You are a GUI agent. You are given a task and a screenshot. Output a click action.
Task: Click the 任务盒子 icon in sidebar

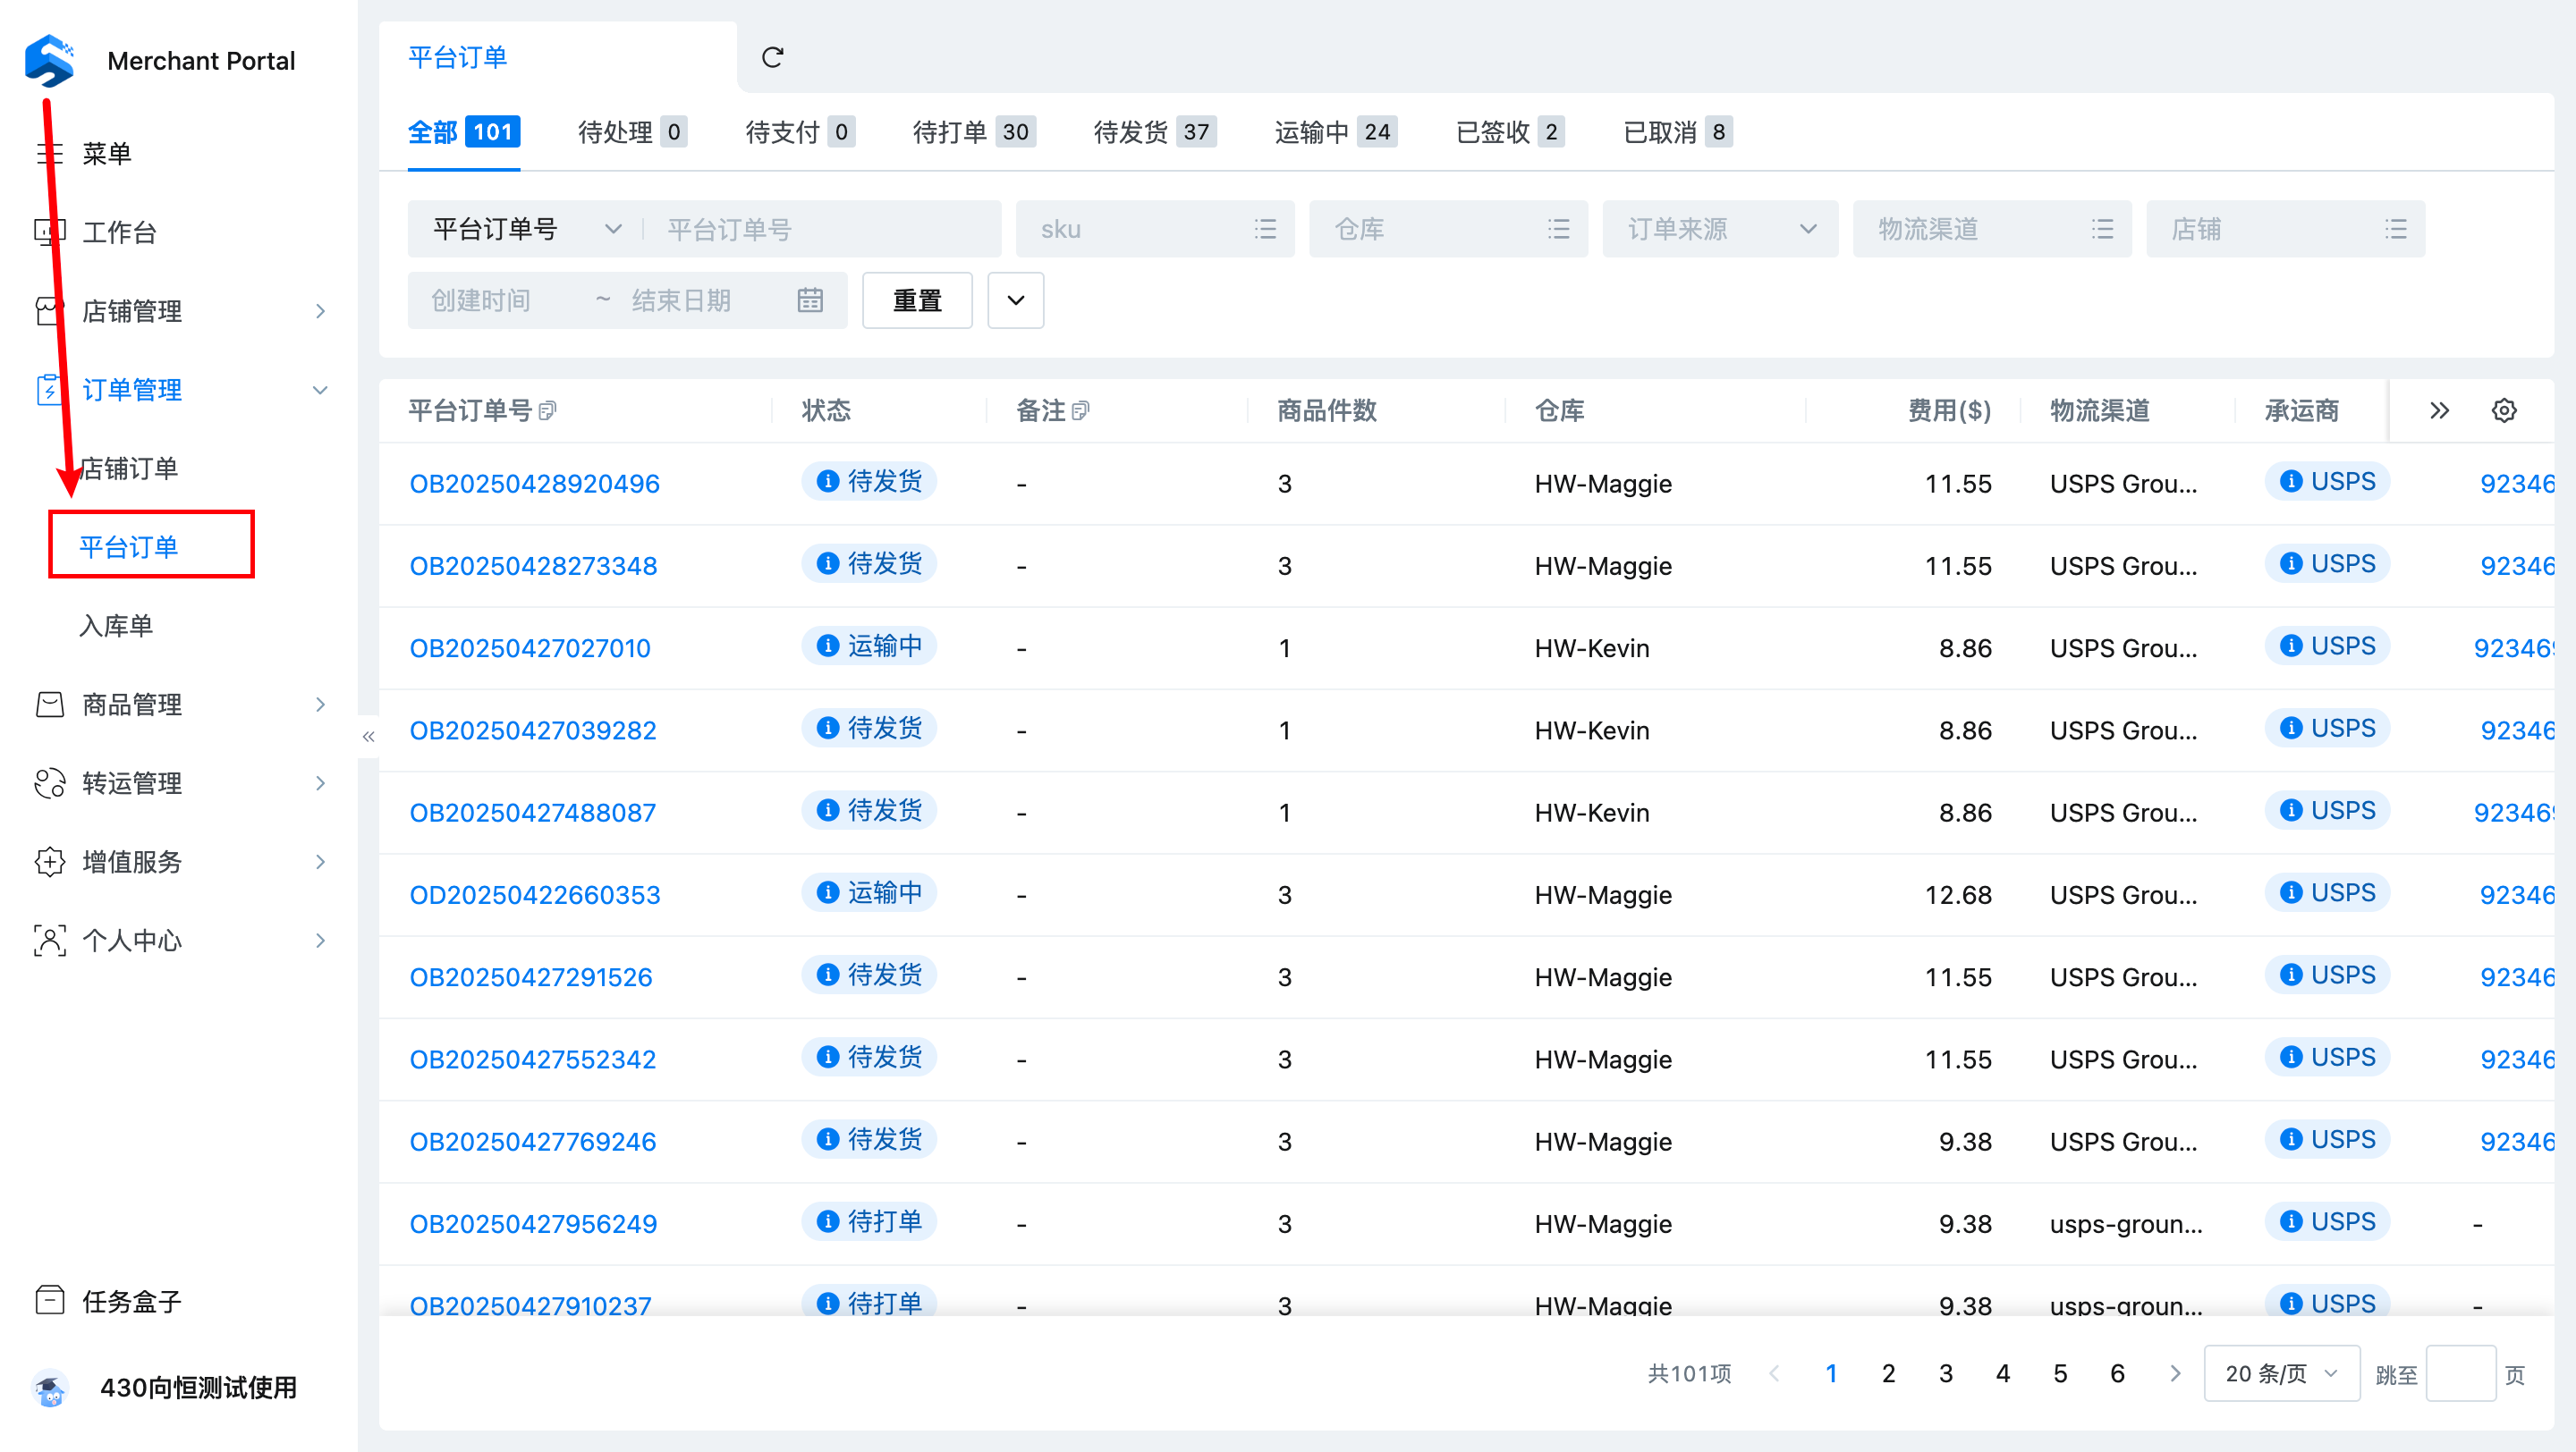49,1300
